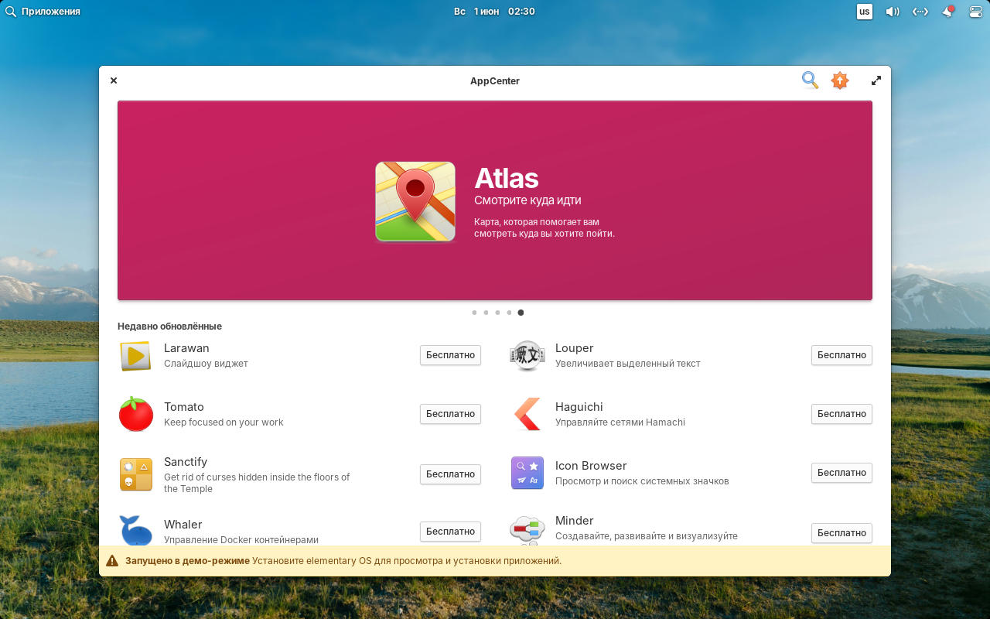Open the Atlas featured banner
This screenshot has width=990, height=619.
coord(495,200)
